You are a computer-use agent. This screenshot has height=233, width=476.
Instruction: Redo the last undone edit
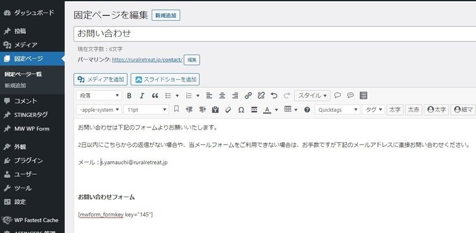coord(287,96)
